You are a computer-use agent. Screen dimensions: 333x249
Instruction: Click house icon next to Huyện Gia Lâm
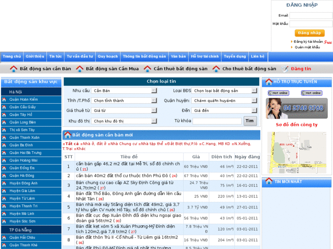4,191
